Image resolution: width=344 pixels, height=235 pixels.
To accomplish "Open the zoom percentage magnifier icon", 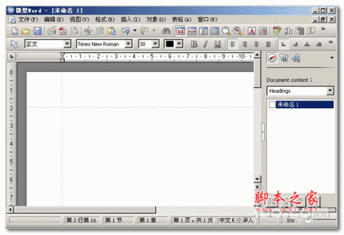I will [237, 31].
